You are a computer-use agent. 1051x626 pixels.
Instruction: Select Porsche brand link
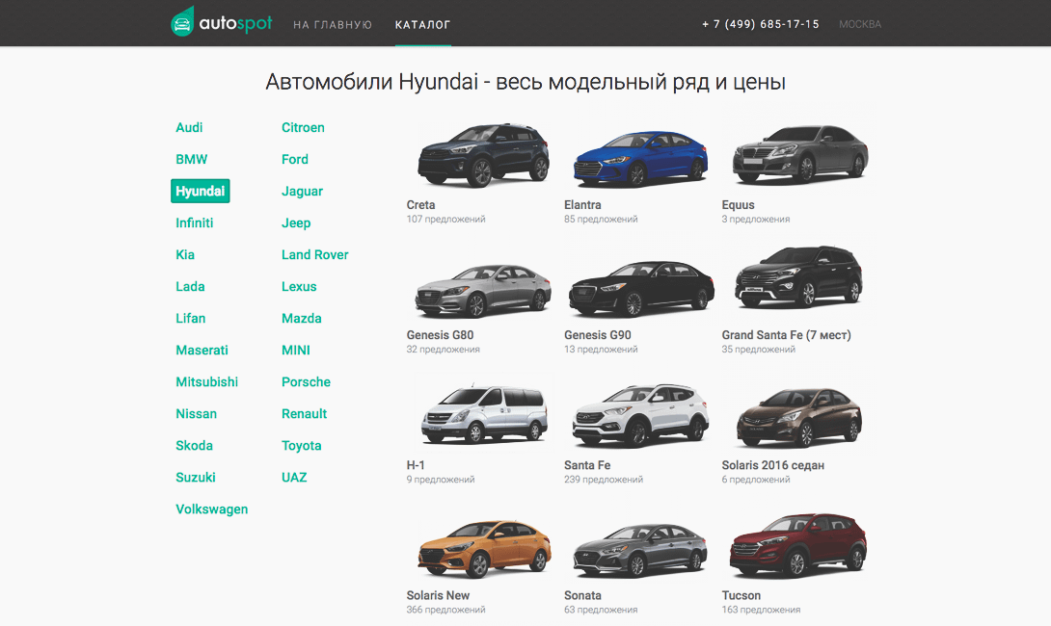[307, 381]
